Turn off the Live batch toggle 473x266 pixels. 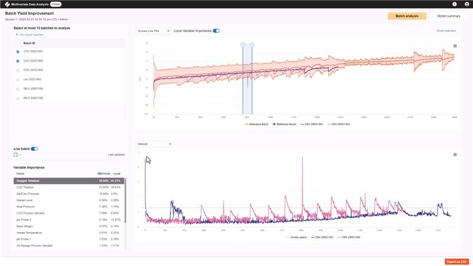34,149
